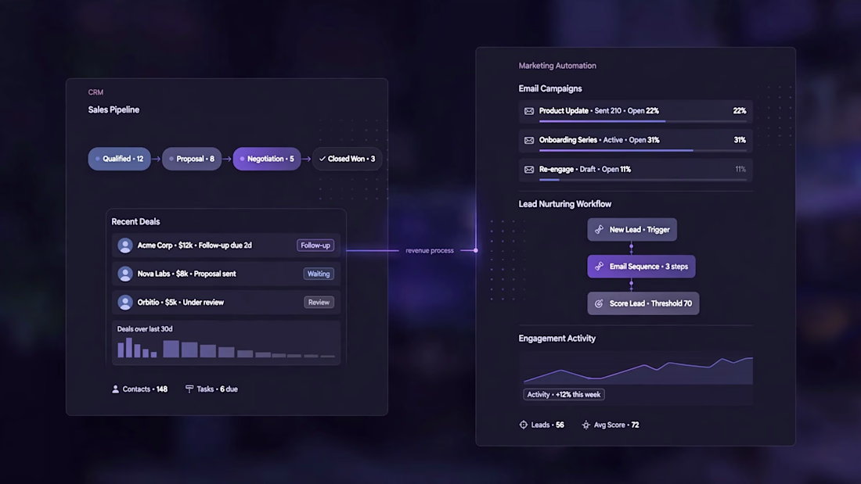This screenshot has width=861, height=484.
Task: Click the crosshair icon beside Leads
Action: click(524, 425)
